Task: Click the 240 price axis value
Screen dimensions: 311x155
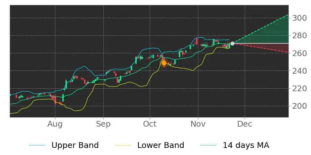Action: pyautogui.click(x=299, y=71)
